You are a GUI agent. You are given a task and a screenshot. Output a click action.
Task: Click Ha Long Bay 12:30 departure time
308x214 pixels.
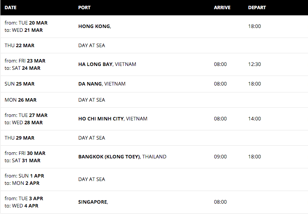(254, 64)
